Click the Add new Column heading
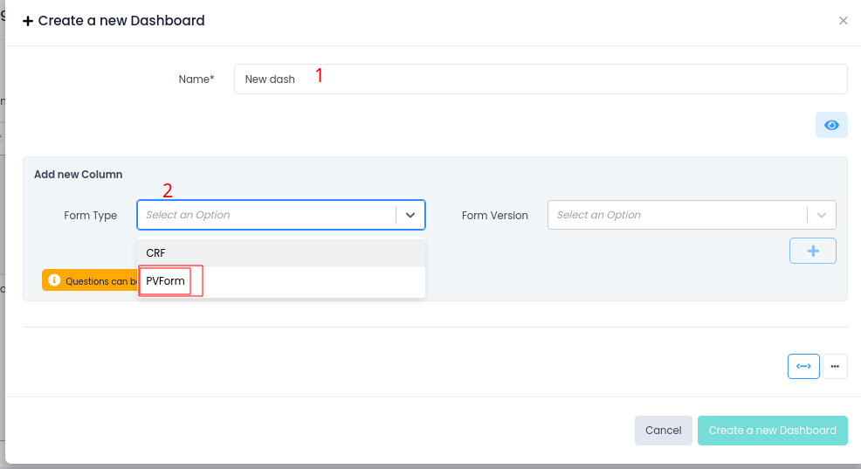This screenshot has height=469, width=861. [x=78, y=175]
